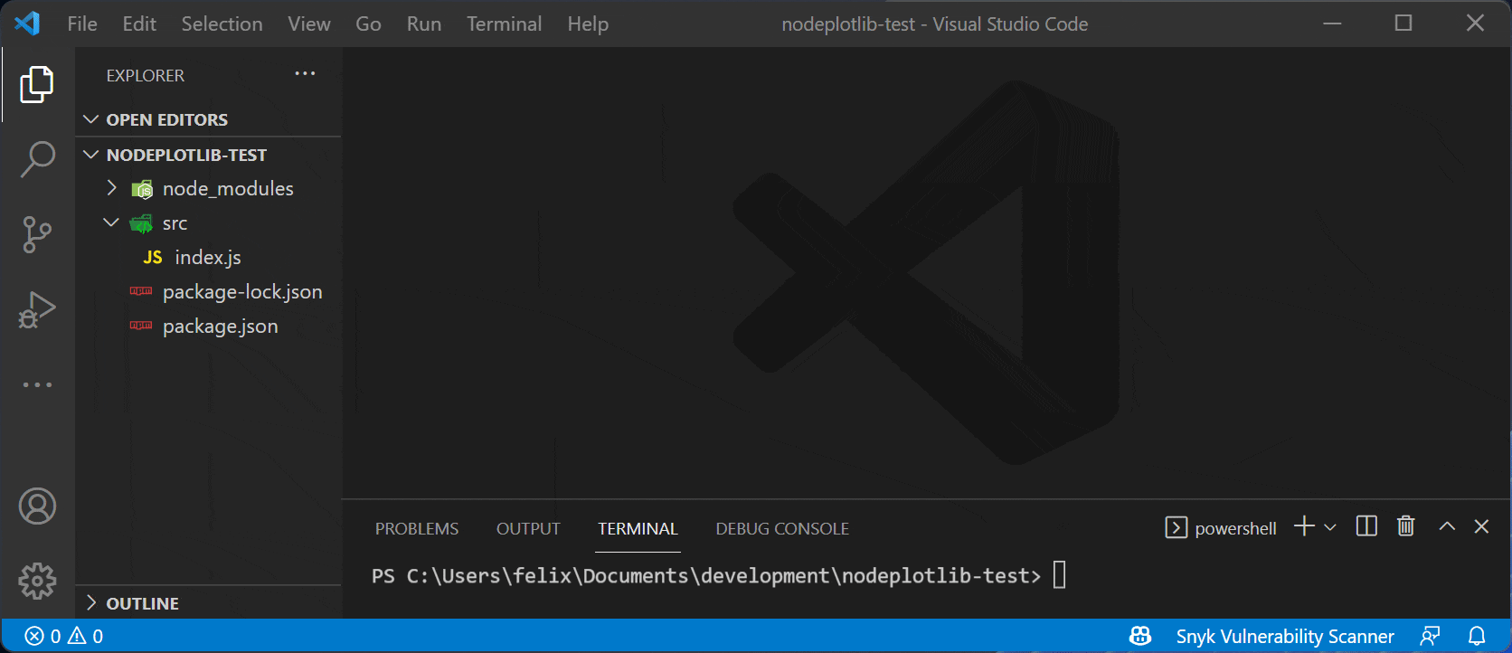
Task: Open index.js file in explorer
Action: coord(208,258)
